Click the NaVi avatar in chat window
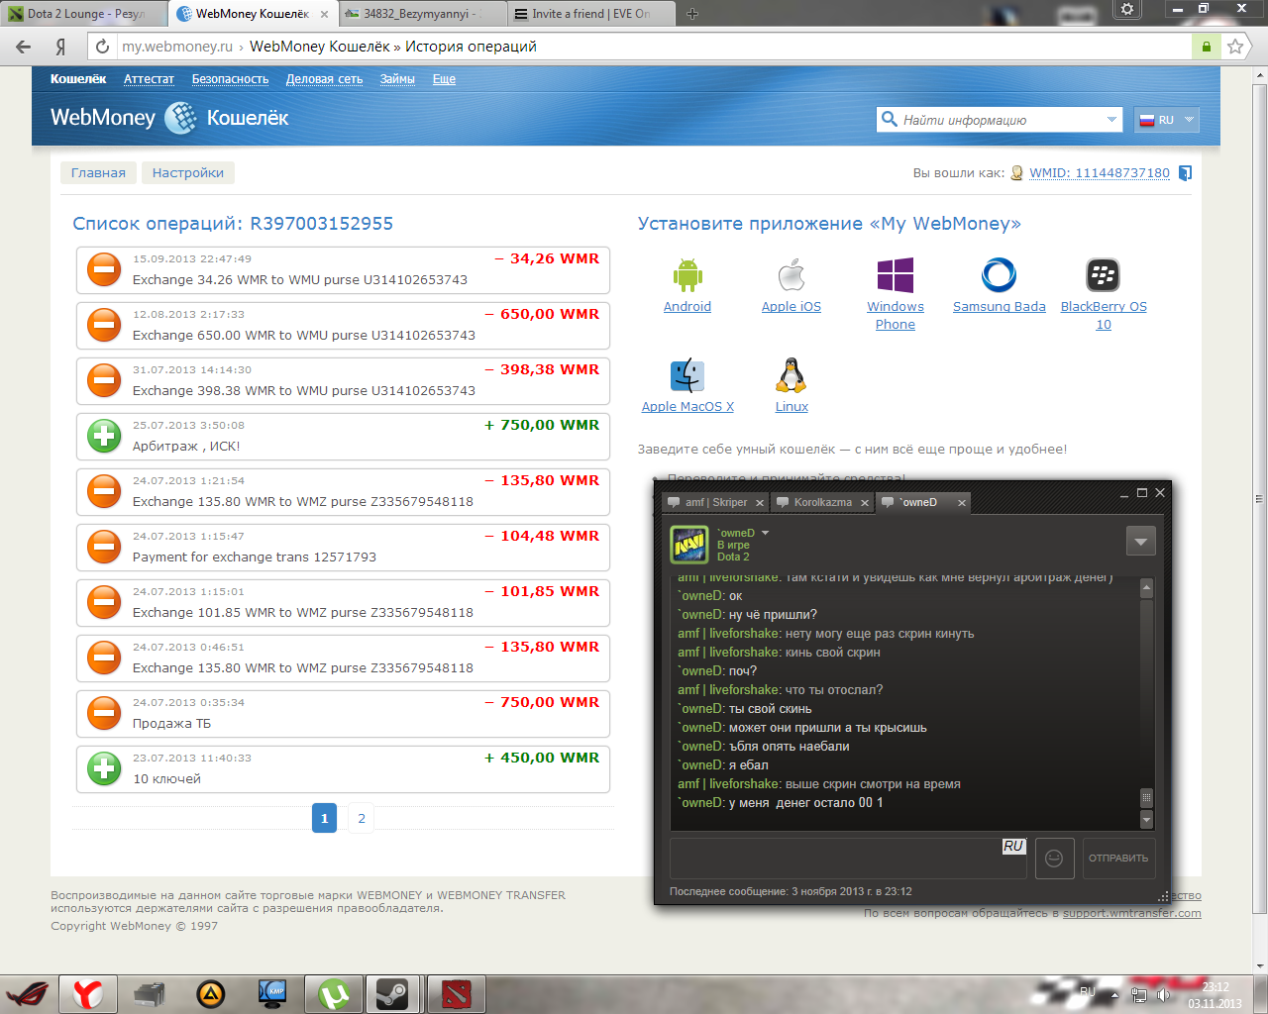Screen dimensions: 1268x1014 point(689,545)
